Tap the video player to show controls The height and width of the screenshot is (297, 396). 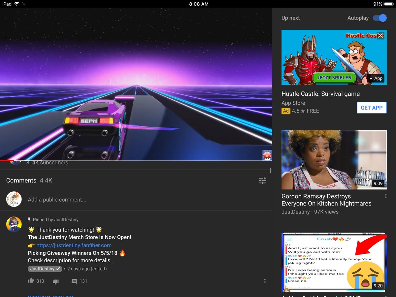[136, 84]
